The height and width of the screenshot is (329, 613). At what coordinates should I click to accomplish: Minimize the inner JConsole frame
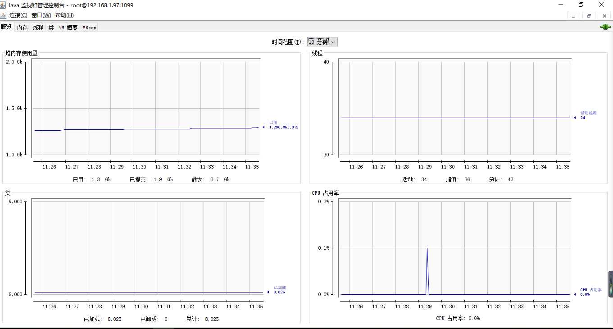(573, 16)
